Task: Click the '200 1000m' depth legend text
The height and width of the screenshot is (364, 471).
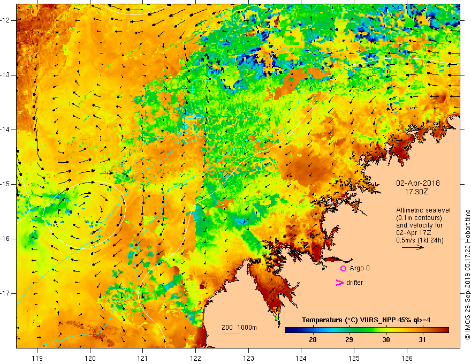Action: 239,328
